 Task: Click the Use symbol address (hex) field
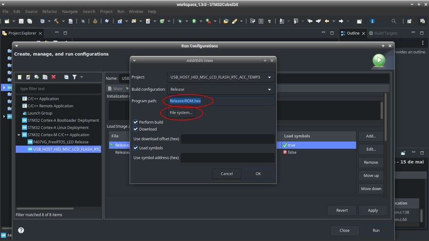(x=228, y=158)
